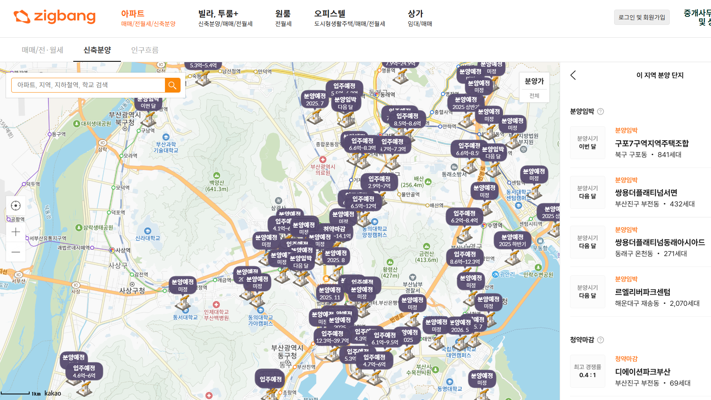Image resolution: width=711 pixels, height=400 pixels.
Task: Click 동래구 온천동 · 271세대 text
Action: (x=651, y=254)
